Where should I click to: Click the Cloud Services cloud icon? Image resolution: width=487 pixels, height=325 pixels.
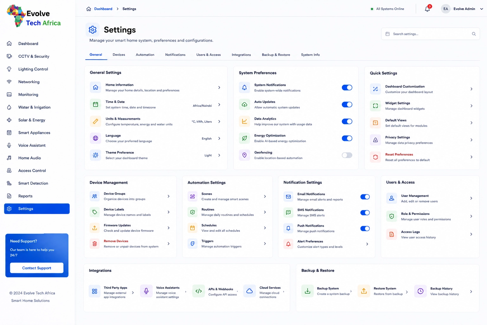(250, 291)
